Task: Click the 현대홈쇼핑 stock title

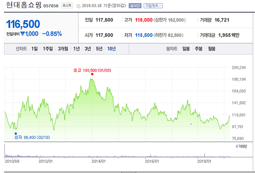Action: pos(24,5)
